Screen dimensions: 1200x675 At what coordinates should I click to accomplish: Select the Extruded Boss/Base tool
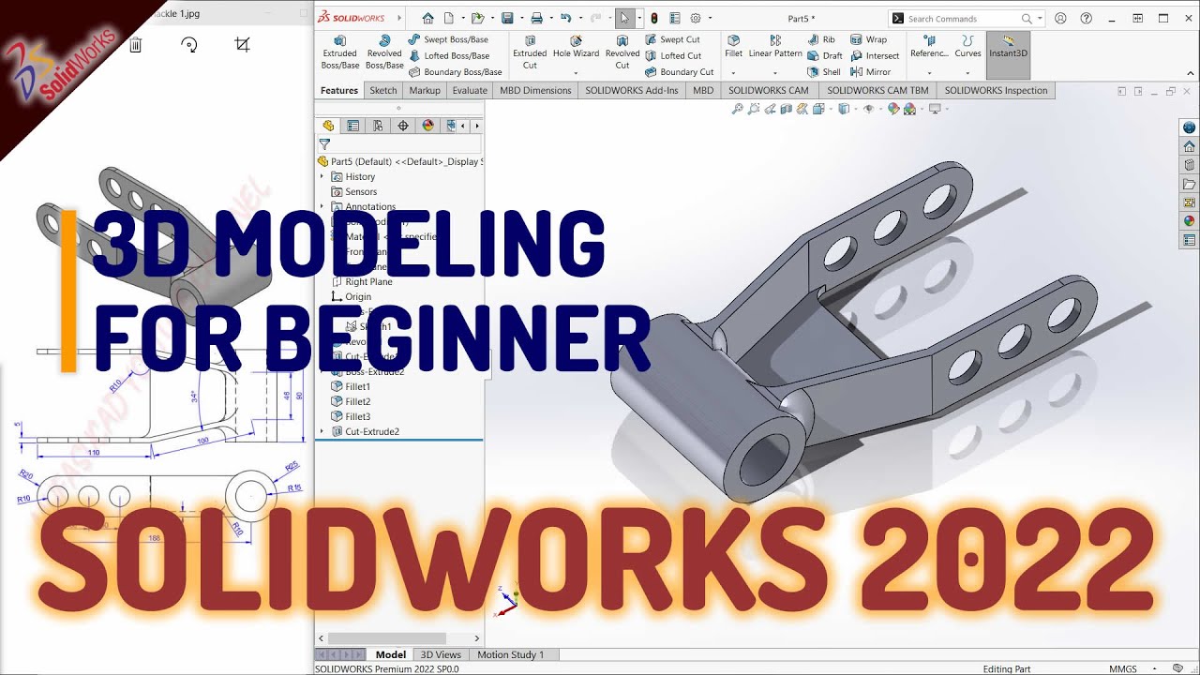[339, 52]
